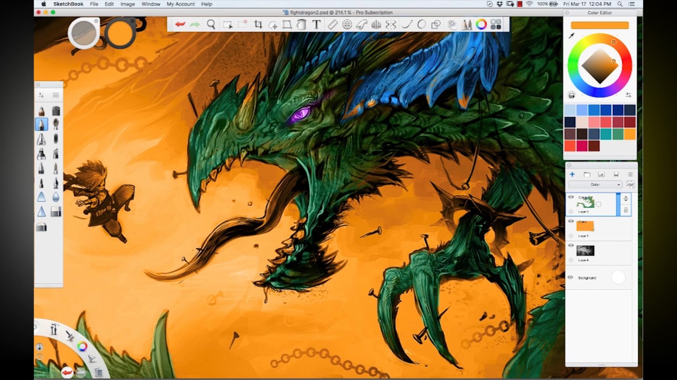Select the Text tool

tap(316, 24)
